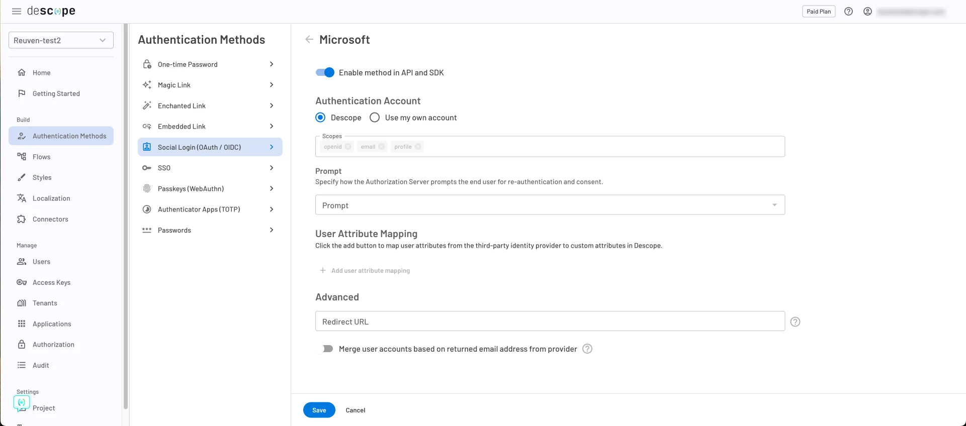Click the Localization translate icon

pos(22,198)
